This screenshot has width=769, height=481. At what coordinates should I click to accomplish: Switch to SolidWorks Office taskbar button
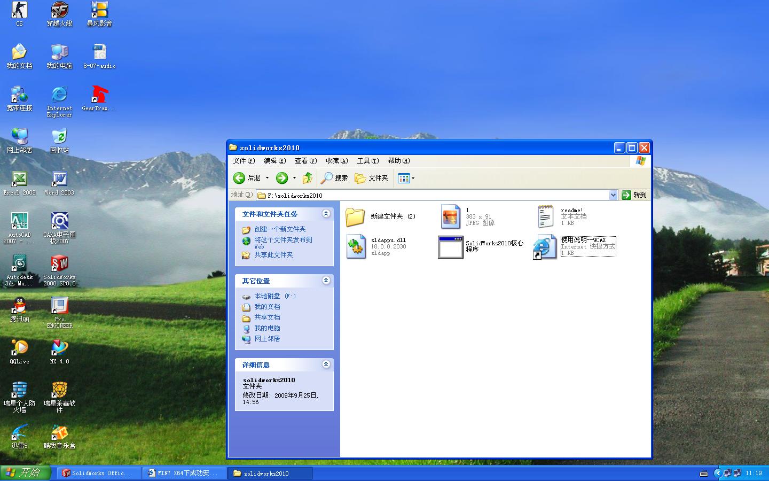[x=99, y=473]
